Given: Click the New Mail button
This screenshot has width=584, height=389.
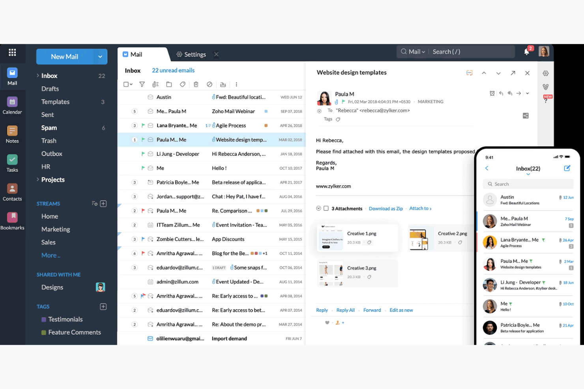Looking at the screenshot, I should coord(65,57).
